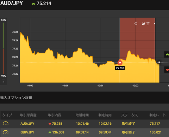Viewport: 169px width, 137px height.
Task: Click GBP/JPY in the trade table
Action: pos(27,132)
